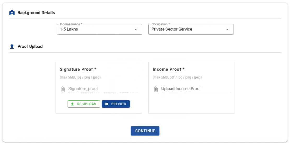Click the Income Proof card title
The width and height of the screenshot is (290, 143).
(169, 69)
